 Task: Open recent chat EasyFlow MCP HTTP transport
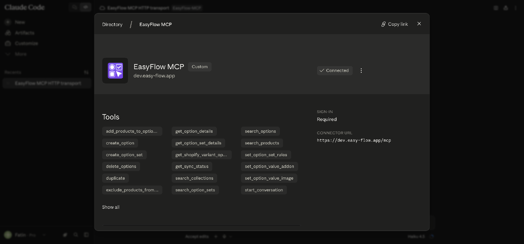point(47,83)
